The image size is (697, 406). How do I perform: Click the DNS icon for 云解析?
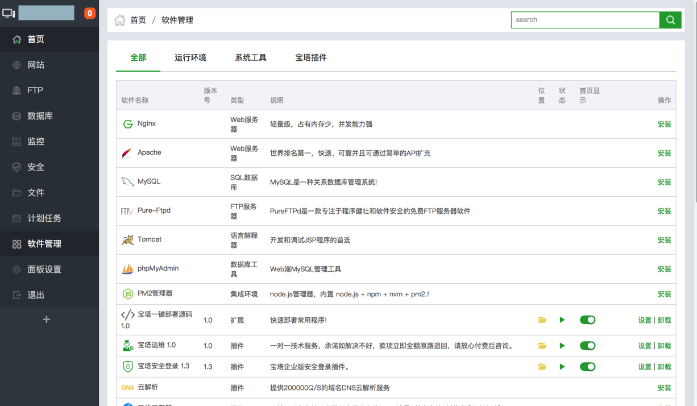tap(128, 388)
